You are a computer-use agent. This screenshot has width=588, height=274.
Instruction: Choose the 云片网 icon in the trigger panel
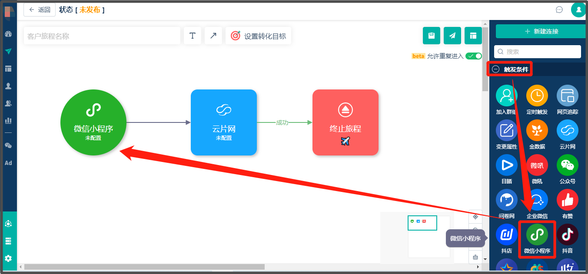568,131
